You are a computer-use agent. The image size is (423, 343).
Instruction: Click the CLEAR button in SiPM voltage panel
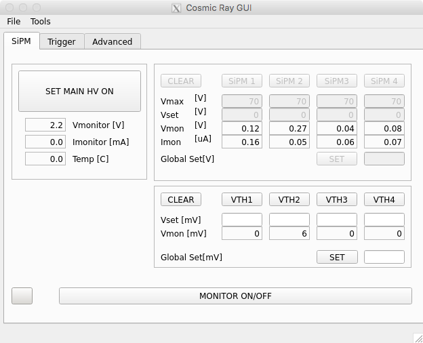click(x=181, y=81)
